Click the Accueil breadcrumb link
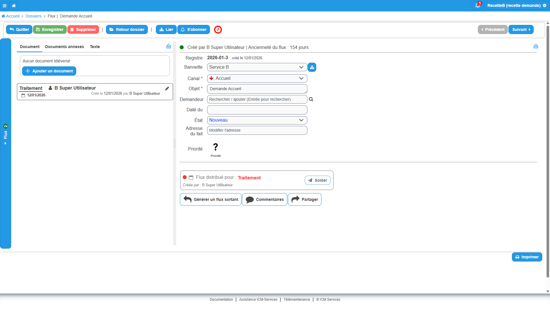The image size is (550, 309). click(11, 16)
